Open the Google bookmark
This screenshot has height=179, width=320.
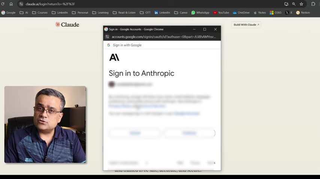8,13
